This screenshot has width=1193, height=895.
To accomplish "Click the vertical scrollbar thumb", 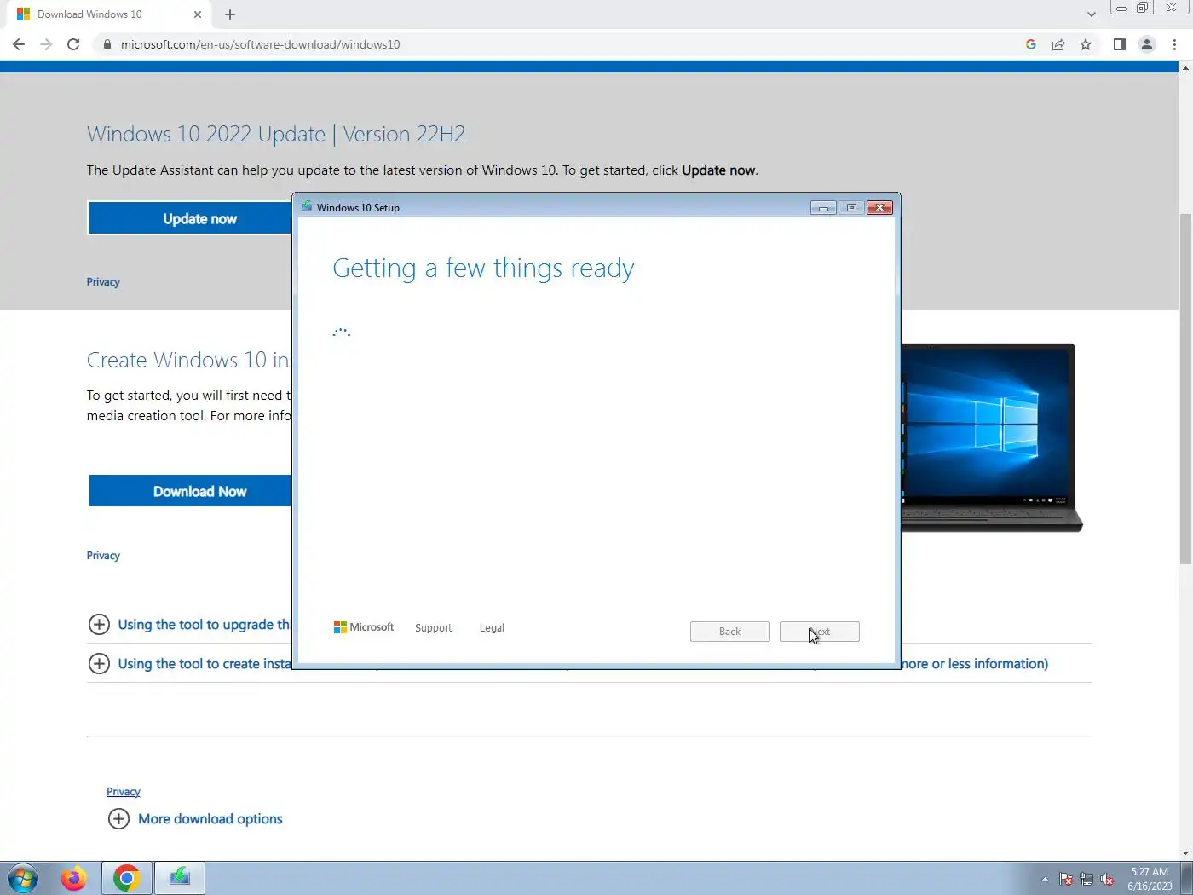I will (x=1185, y=388).
